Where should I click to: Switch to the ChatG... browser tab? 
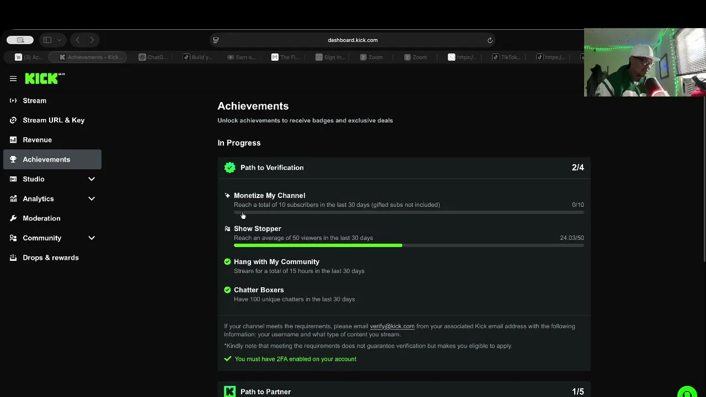point(154,57)
